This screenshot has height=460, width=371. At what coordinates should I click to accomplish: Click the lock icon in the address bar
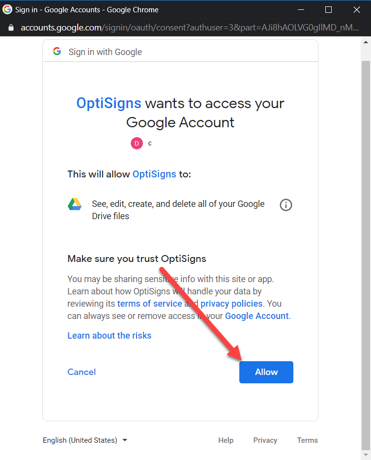[x=11, y=28]
